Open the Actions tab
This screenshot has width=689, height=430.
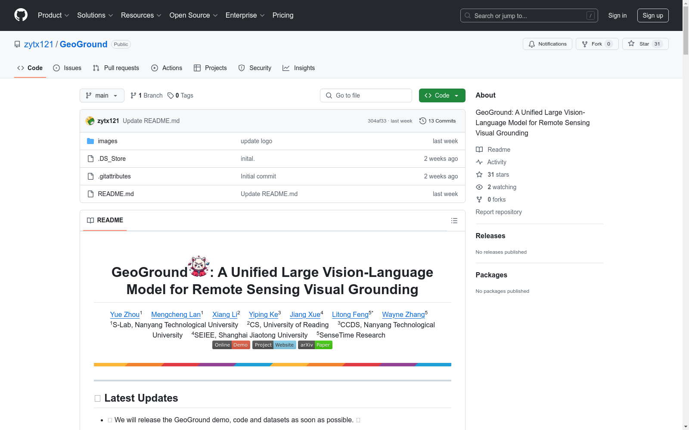[167, 68]
